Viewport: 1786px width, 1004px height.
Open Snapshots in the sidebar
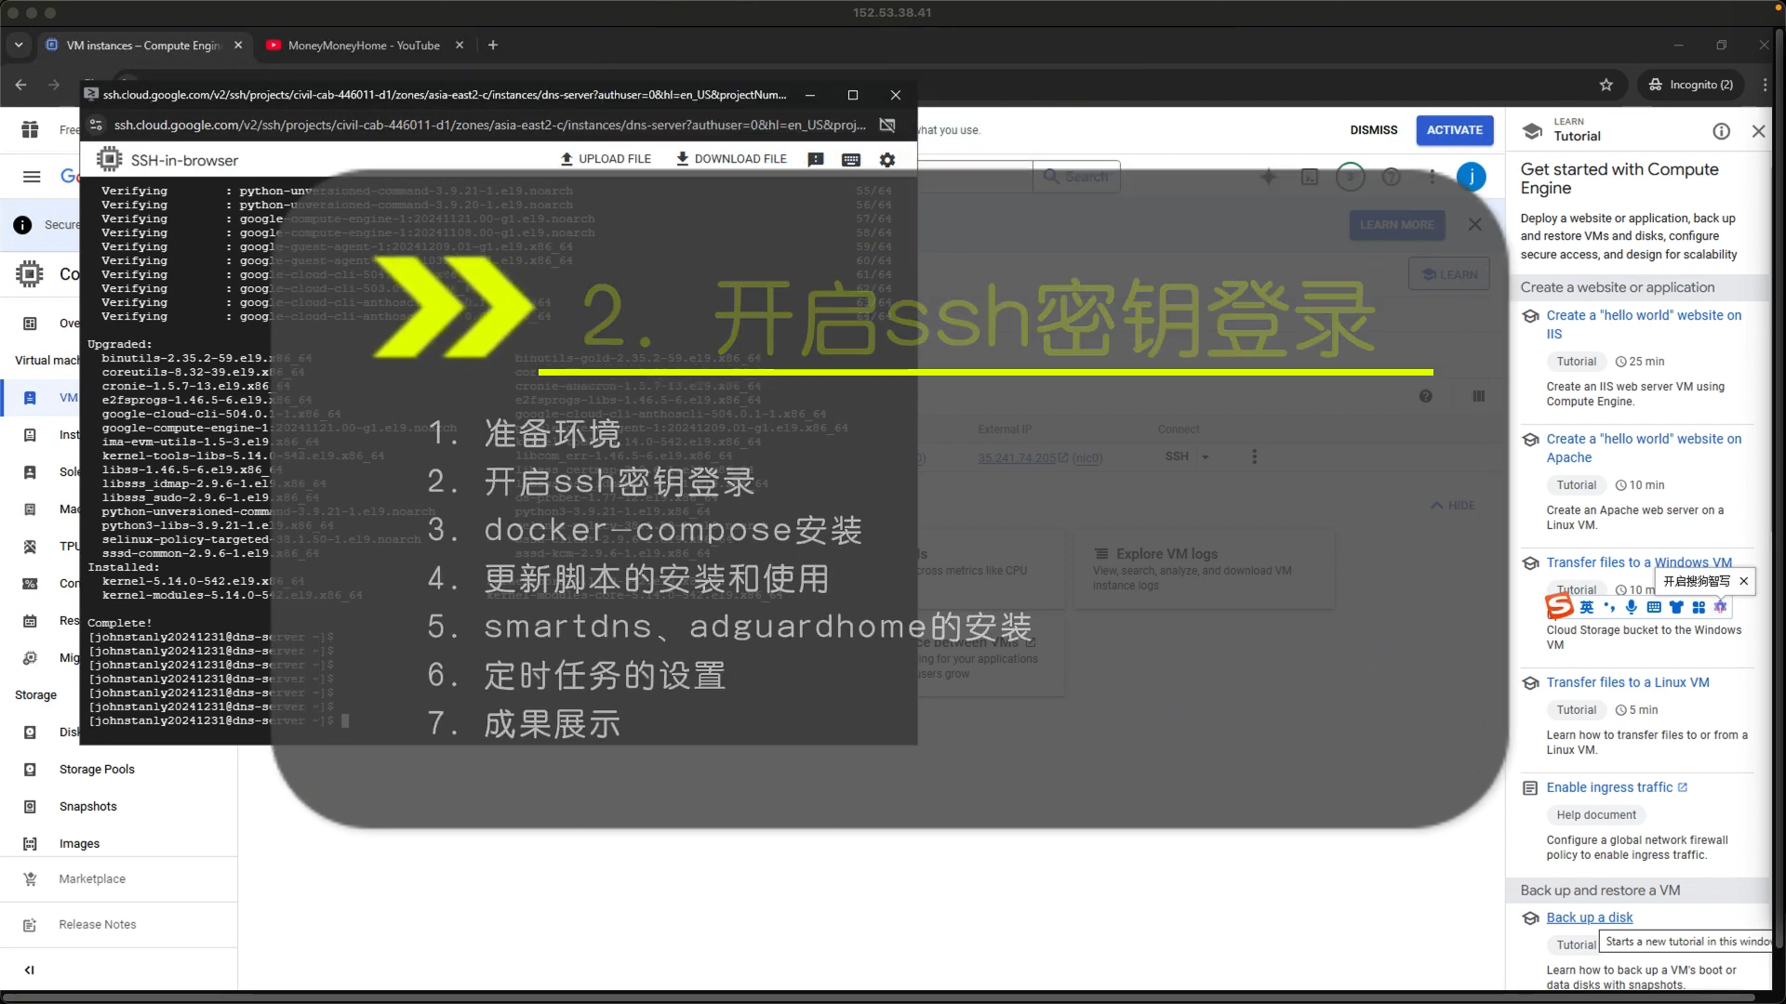(x=88, y=806)
